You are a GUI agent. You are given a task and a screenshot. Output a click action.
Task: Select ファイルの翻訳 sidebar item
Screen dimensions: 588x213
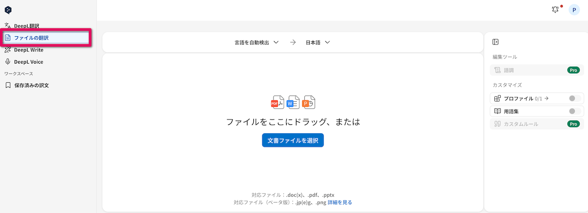[47, 38]
